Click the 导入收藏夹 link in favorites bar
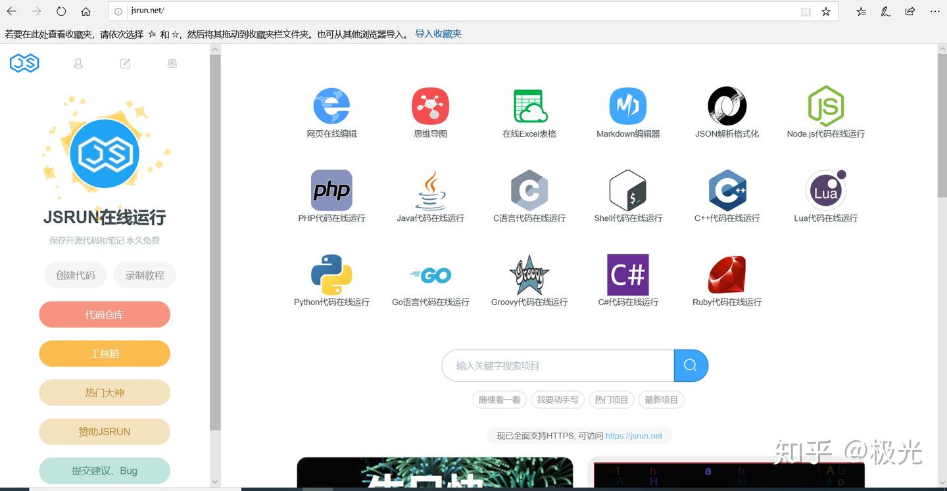The image size is (947, 491). 438,34
